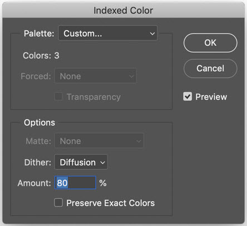Click the Preview label text
The width and height of the screenshot is (247, 226).
click(x=211, y=97)
